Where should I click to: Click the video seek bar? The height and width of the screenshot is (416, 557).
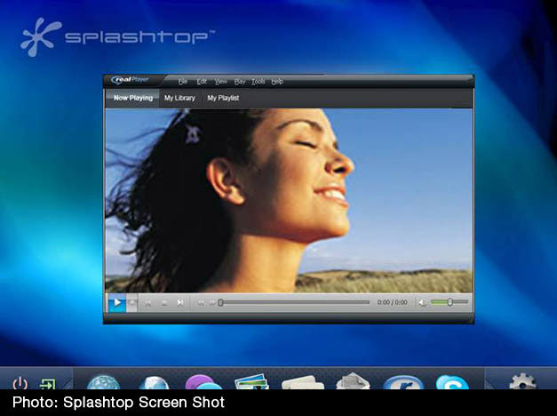[x=293, y=302]
